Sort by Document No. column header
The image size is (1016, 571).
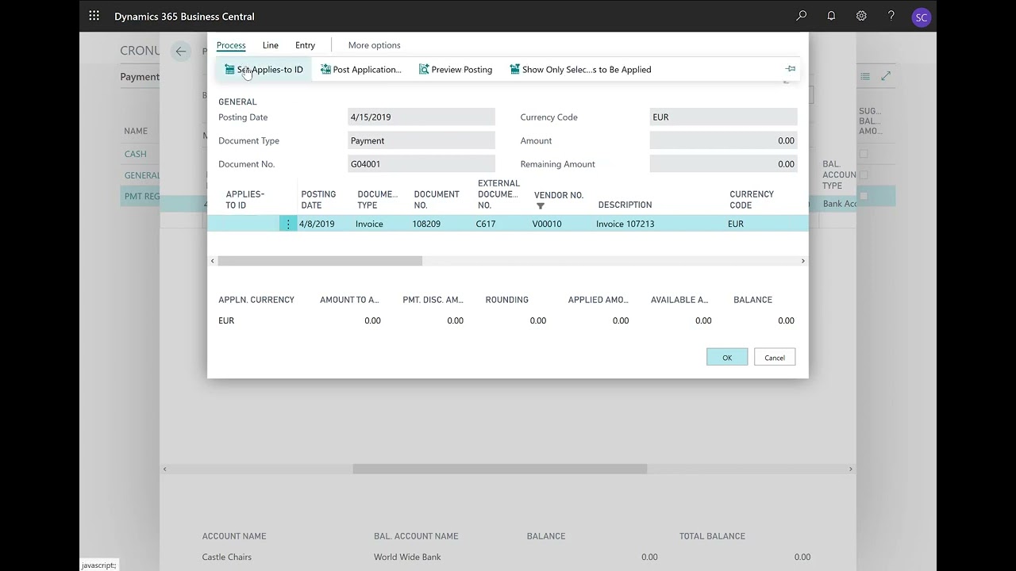[437, 200]
